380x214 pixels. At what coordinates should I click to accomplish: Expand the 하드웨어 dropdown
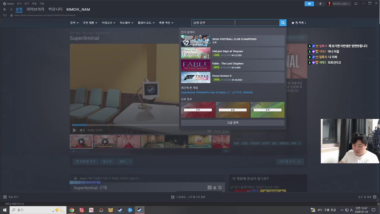coord(126,23)
